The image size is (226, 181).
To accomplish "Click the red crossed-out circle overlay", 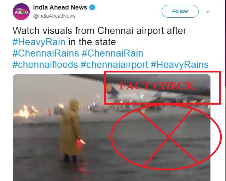I will [x=166, y=137].
